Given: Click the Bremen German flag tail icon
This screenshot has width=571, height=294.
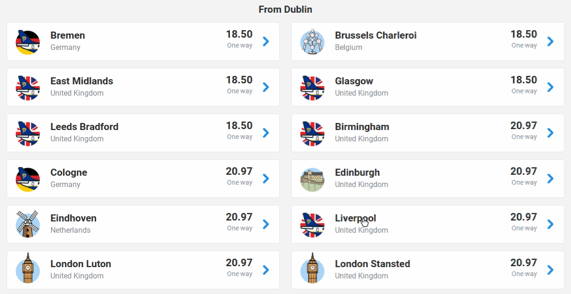Looking at the screenshot, I should coord(28,42).
